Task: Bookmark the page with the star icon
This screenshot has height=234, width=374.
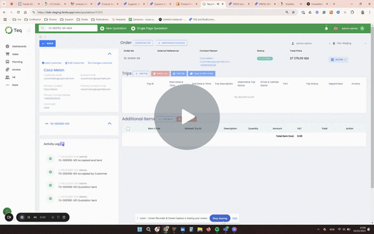Action: [x=293, y=12]
